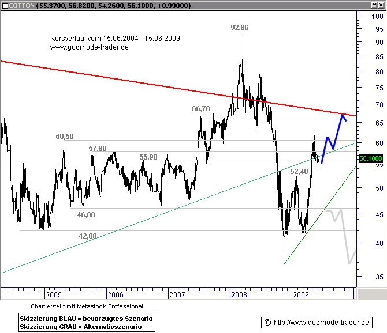Image resolution: width=387 pixels, height=333 pixels.
Task: Click the 65 value on price axis
Action: [379, 123]
